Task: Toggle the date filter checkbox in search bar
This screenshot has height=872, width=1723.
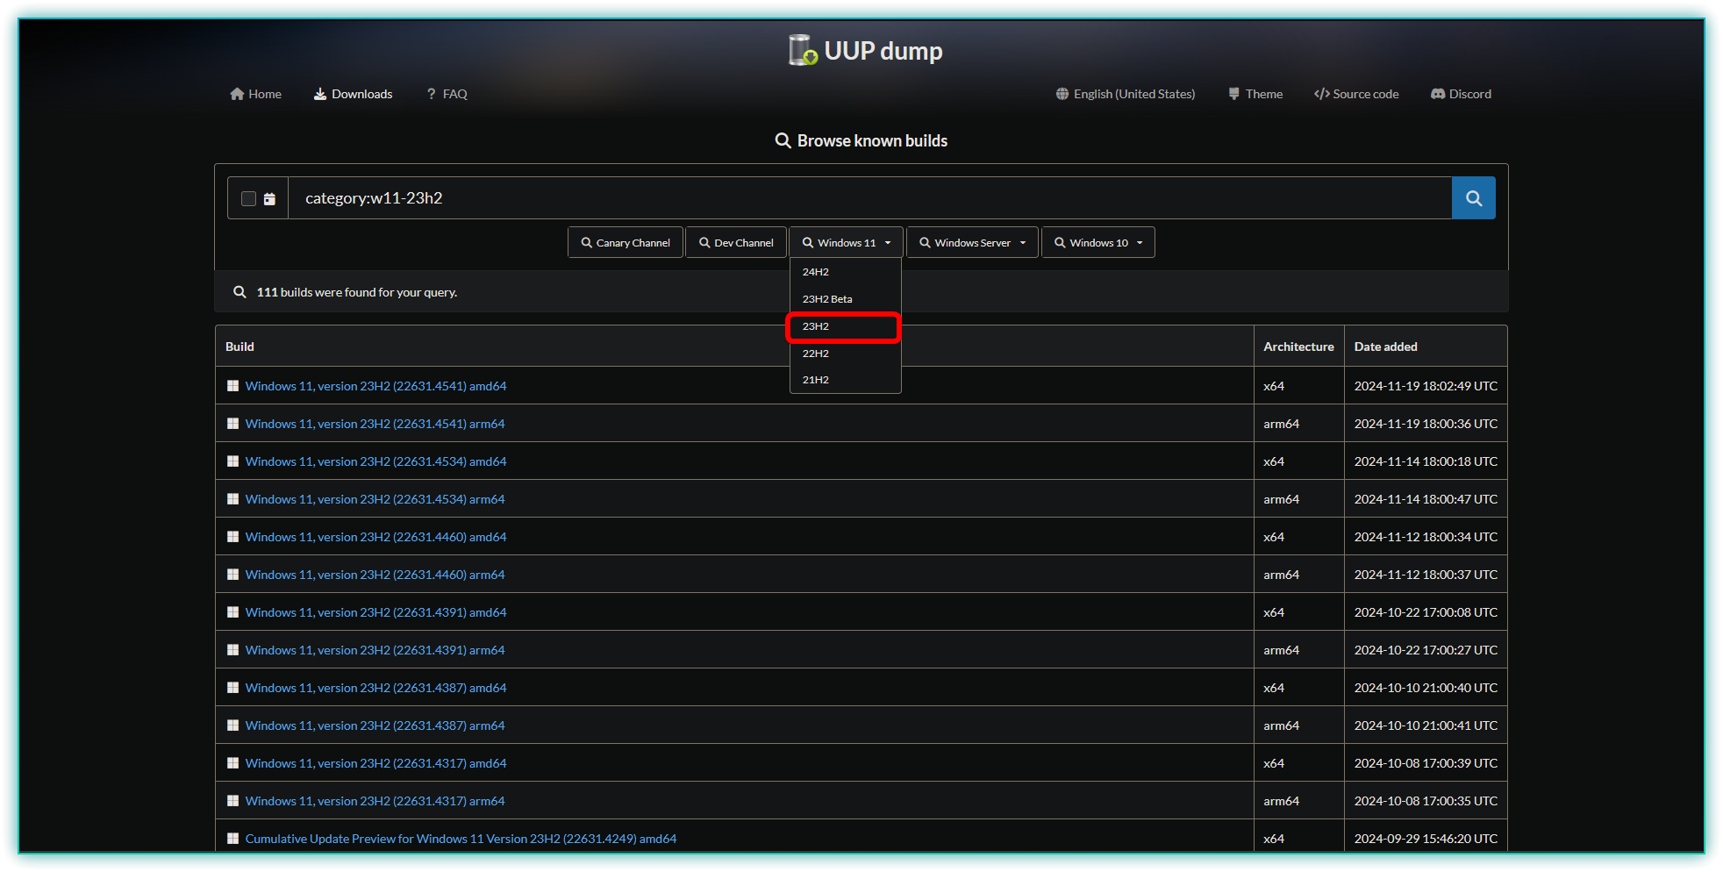Action: pos(248,199)
